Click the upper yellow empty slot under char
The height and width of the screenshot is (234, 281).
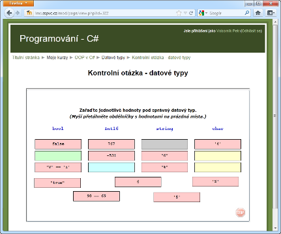tap(218, 156)
